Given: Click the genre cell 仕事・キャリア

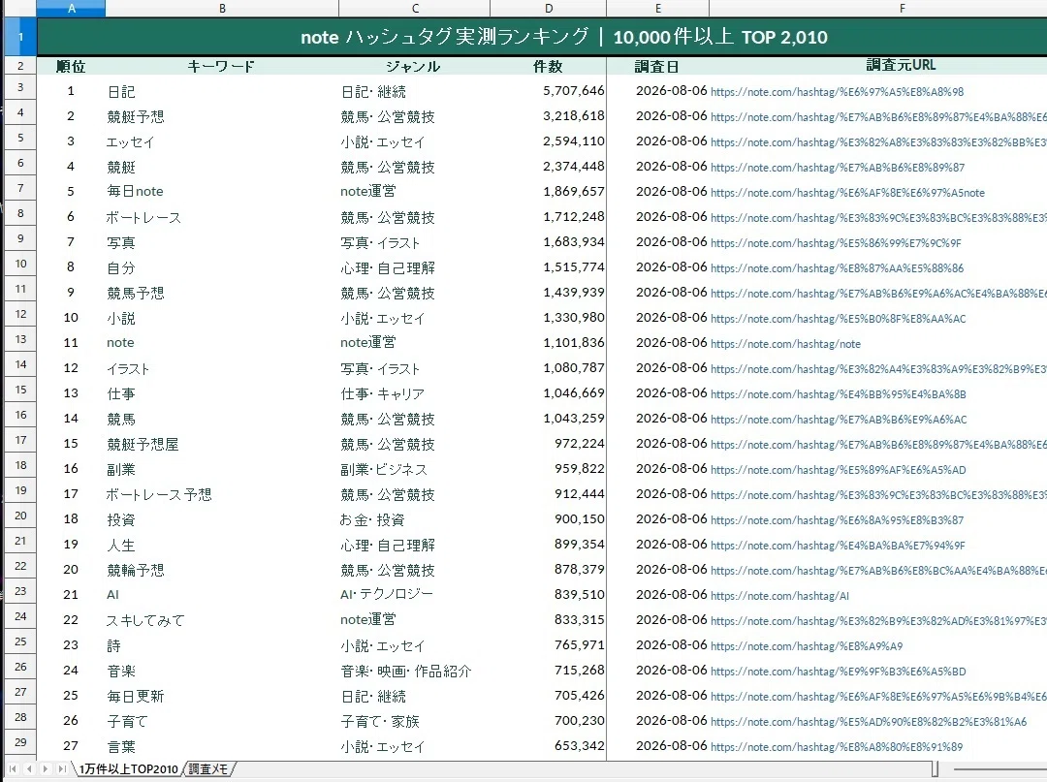Looking at the screenshot, I should click(383, 393).
